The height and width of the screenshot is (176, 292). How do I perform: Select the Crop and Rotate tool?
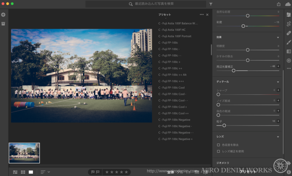pos(289,24)
